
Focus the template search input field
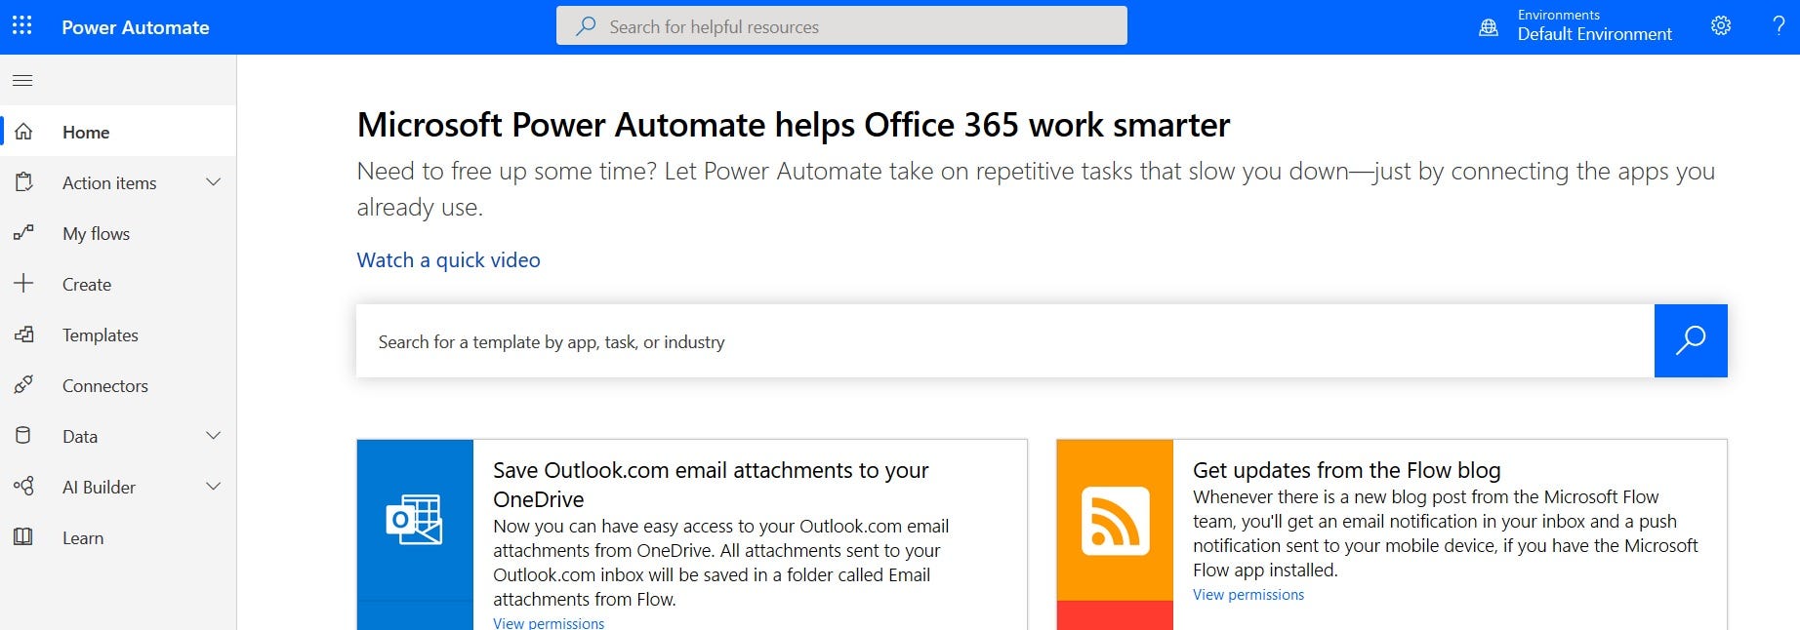click(1004, 341)
